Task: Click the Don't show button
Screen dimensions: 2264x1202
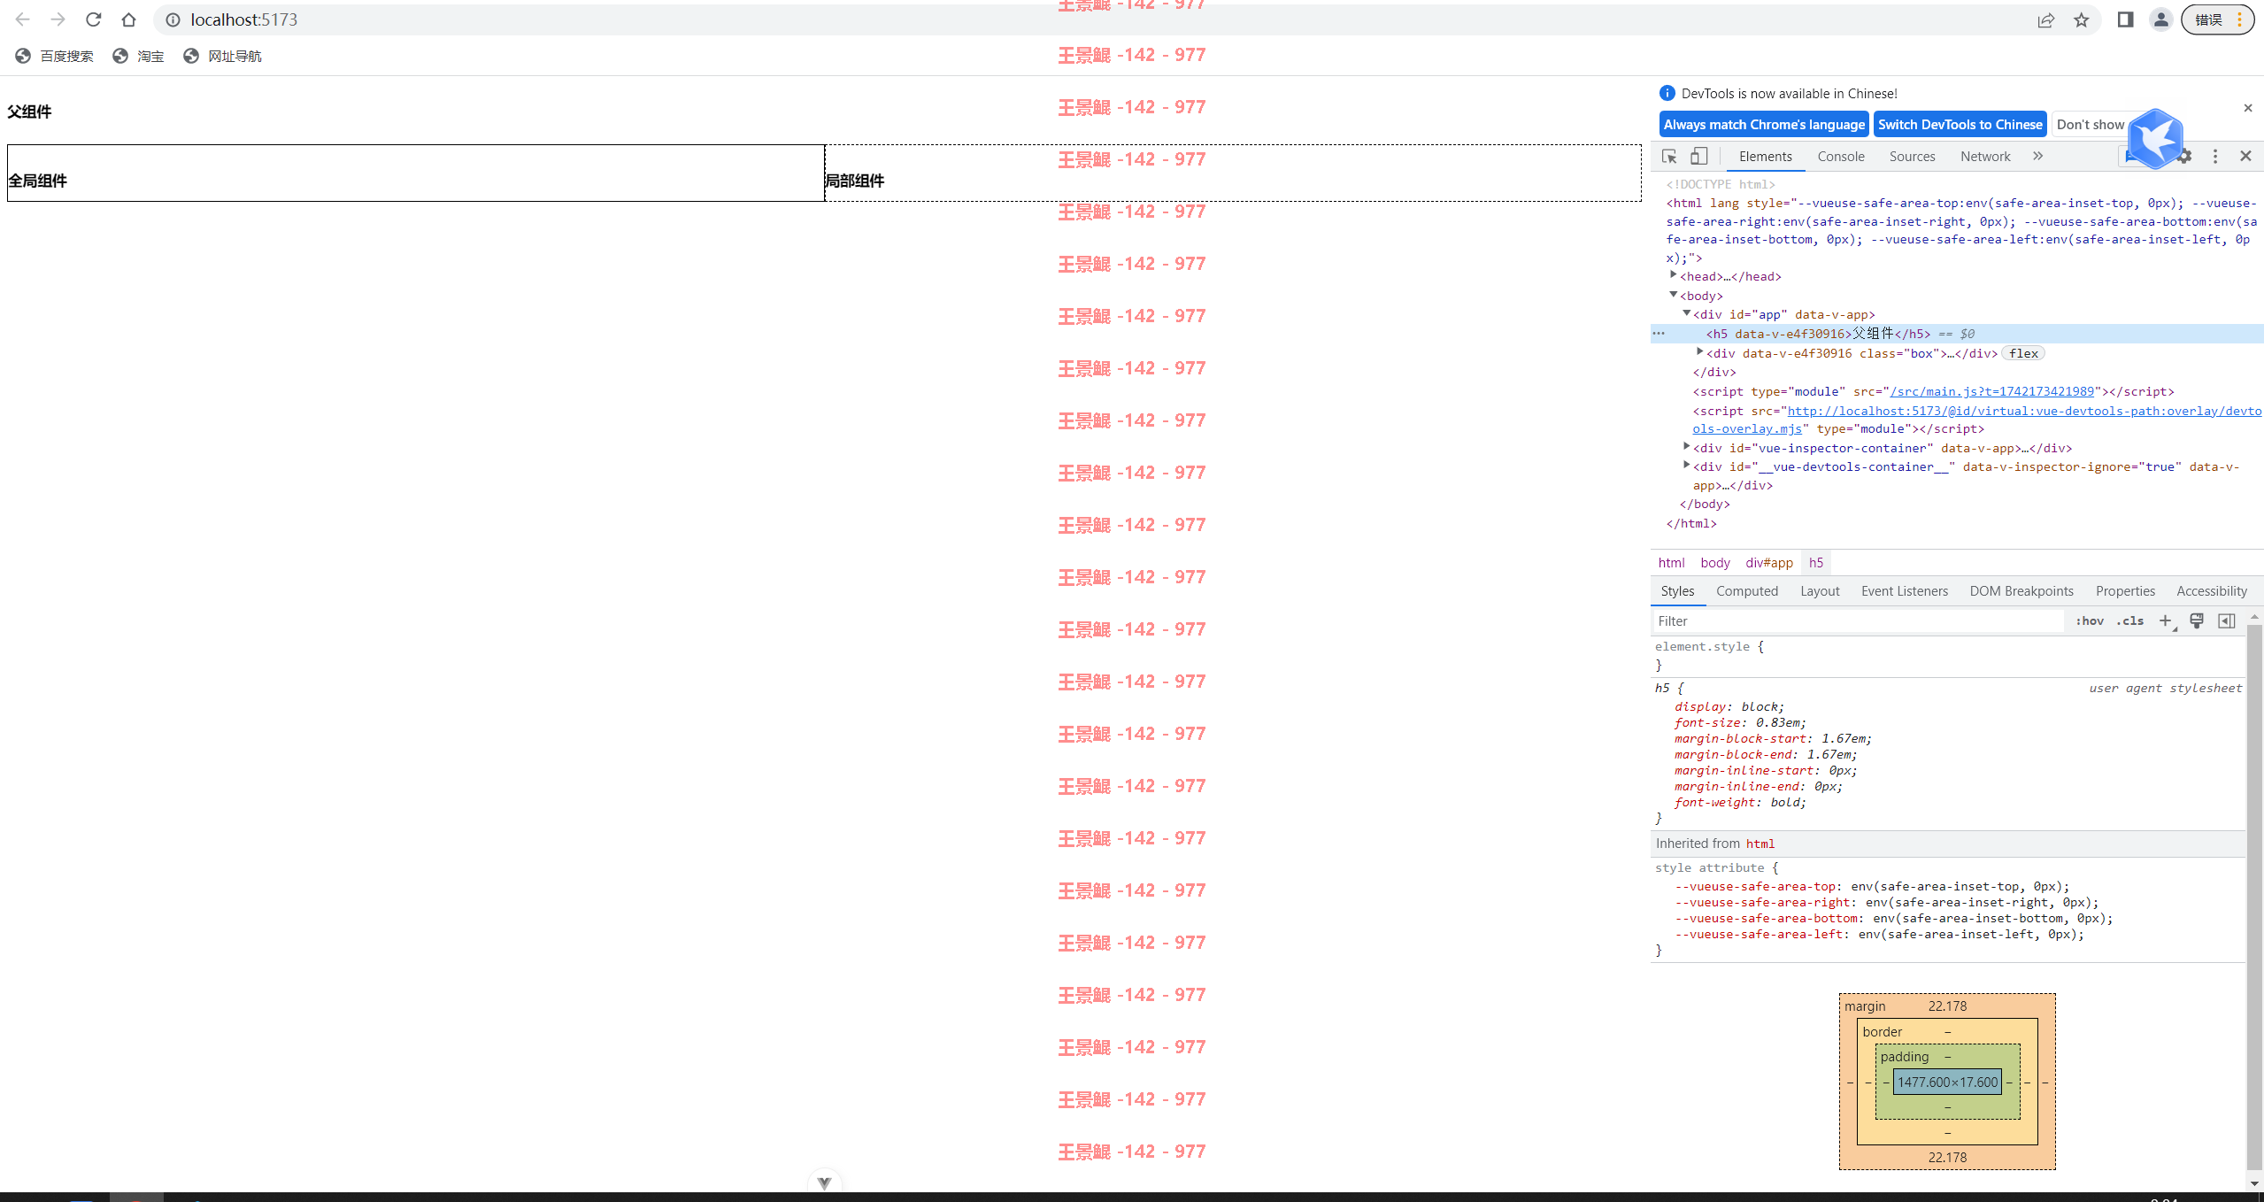Action: coord(2090,124)
